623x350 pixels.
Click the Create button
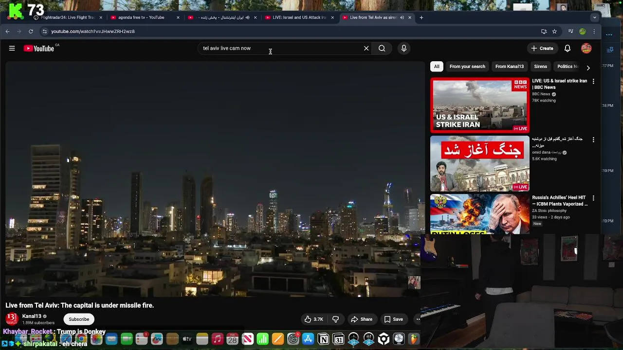pos(542,48)
